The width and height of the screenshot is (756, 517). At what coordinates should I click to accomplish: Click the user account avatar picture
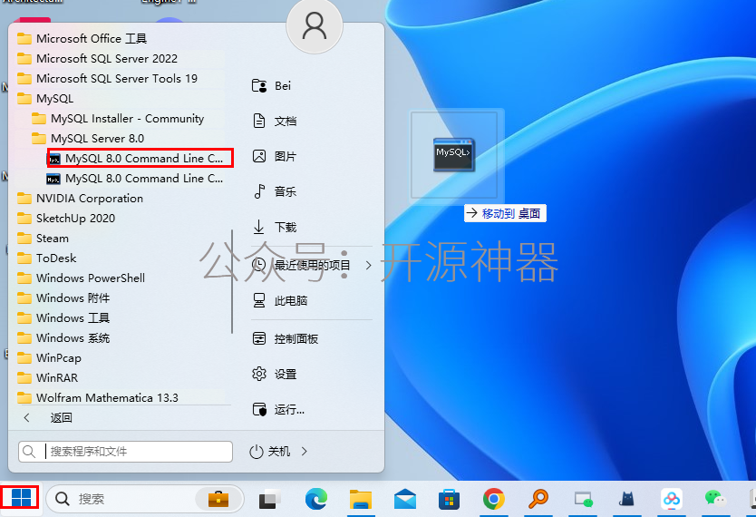(x=315, y=26)
